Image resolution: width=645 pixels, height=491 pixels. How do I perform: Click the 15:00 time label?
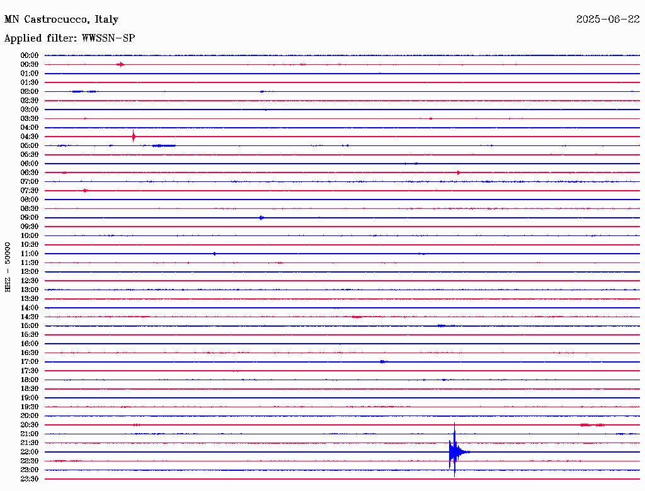30,325
